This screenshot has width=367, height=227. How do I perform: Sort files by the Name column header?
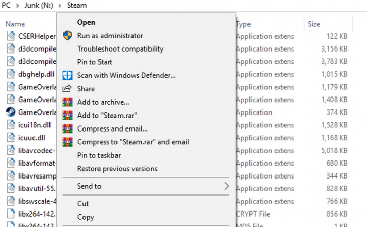(x=15, y=24)
